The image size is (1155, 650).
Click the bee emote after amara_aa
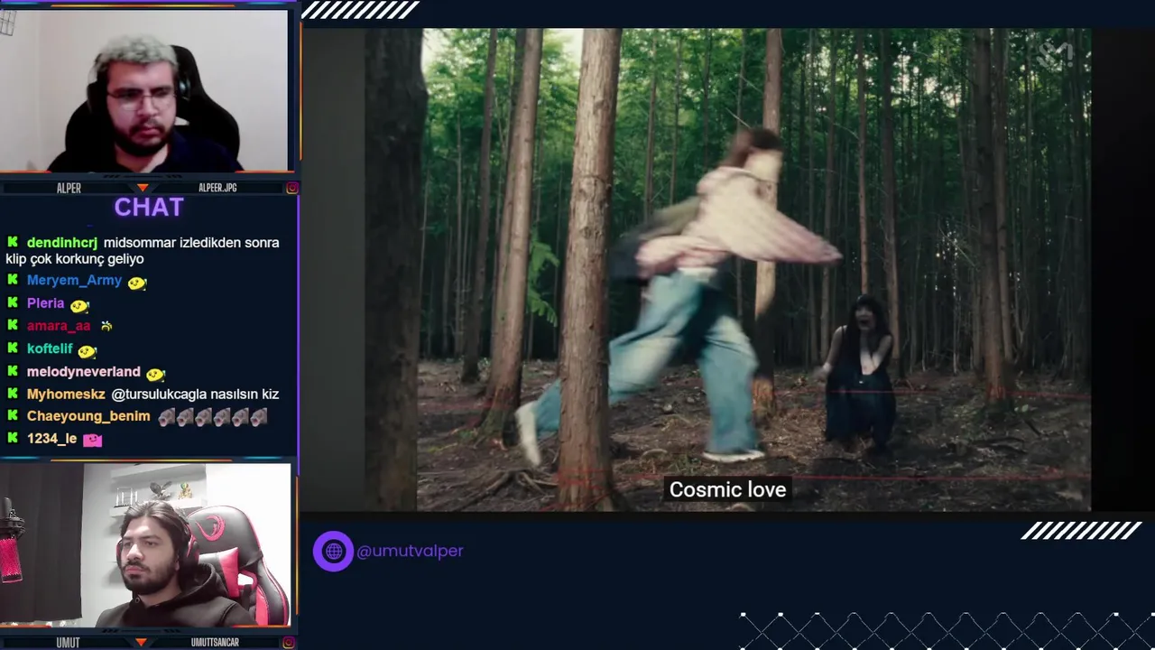(x=106, y=326)
